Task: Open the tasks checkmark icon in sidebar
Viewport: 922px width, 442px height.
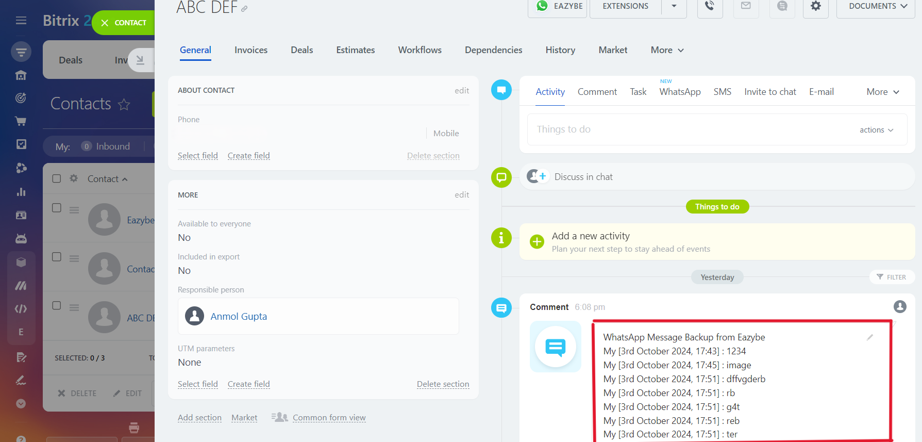Action: coord(21,144)
